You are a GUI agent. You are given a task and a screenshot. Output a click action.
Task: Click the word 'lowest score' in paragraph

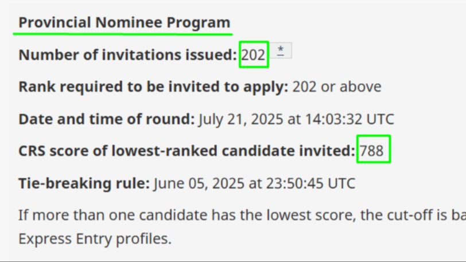click(x=311, y=215)
